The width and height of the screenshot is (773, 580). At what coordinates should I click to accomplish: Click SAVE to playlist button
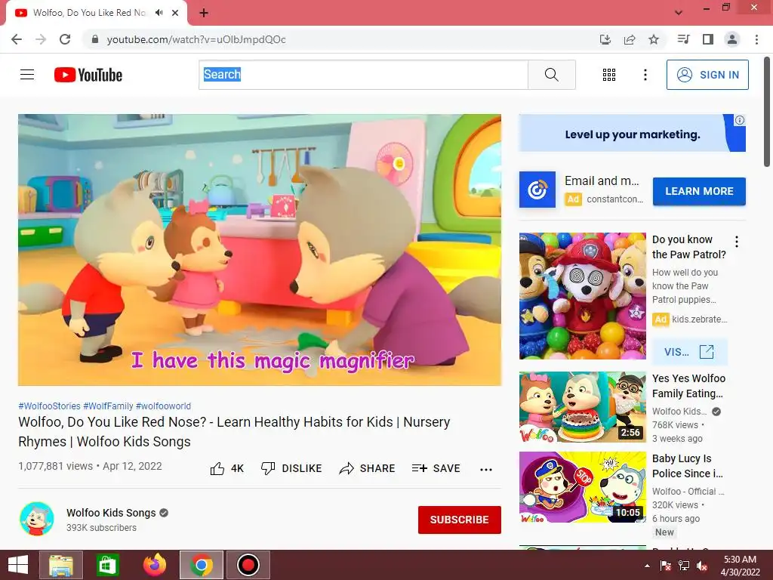(436, 468)
